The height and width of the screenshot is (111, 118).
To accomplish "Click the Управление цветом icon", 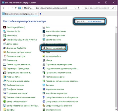I will tap(44, 89).
